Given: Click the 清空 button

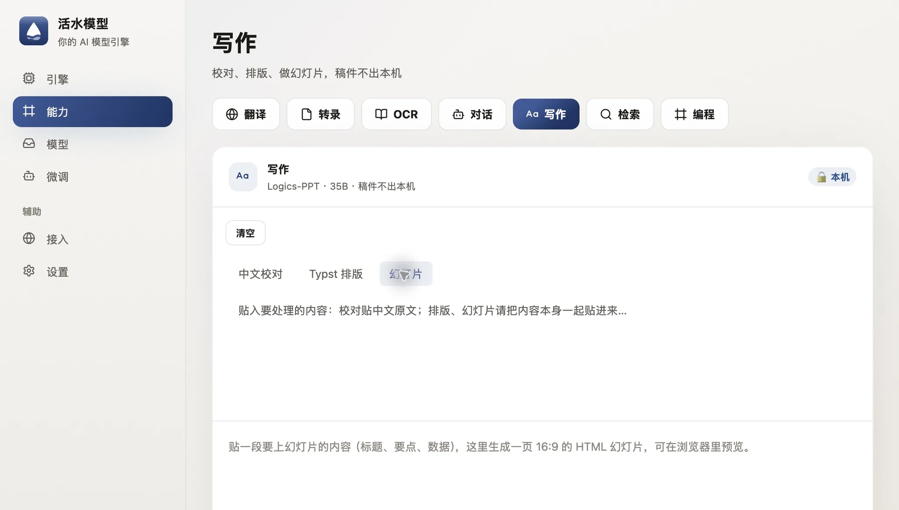Looking at the screenshot, I should click(x=245, y=233).
